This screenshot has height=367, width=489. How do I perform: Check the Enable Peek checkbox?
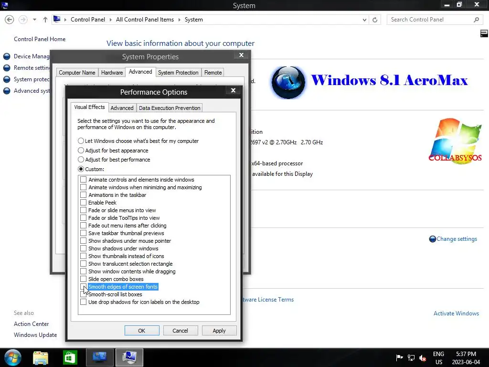click(x=83, y=203)
